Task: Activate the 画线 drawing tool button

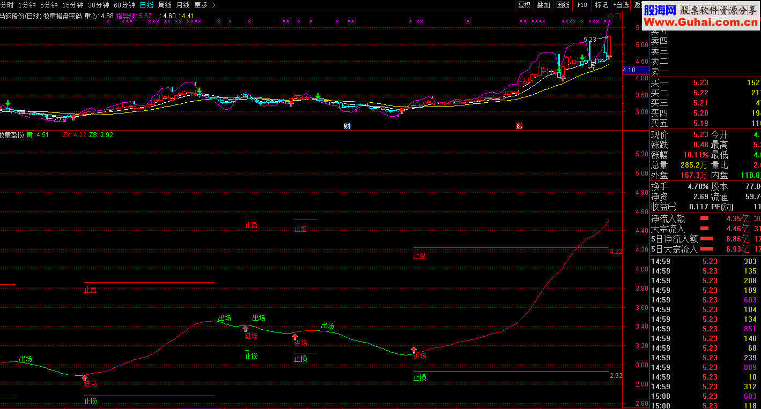Action: [563, 5]
